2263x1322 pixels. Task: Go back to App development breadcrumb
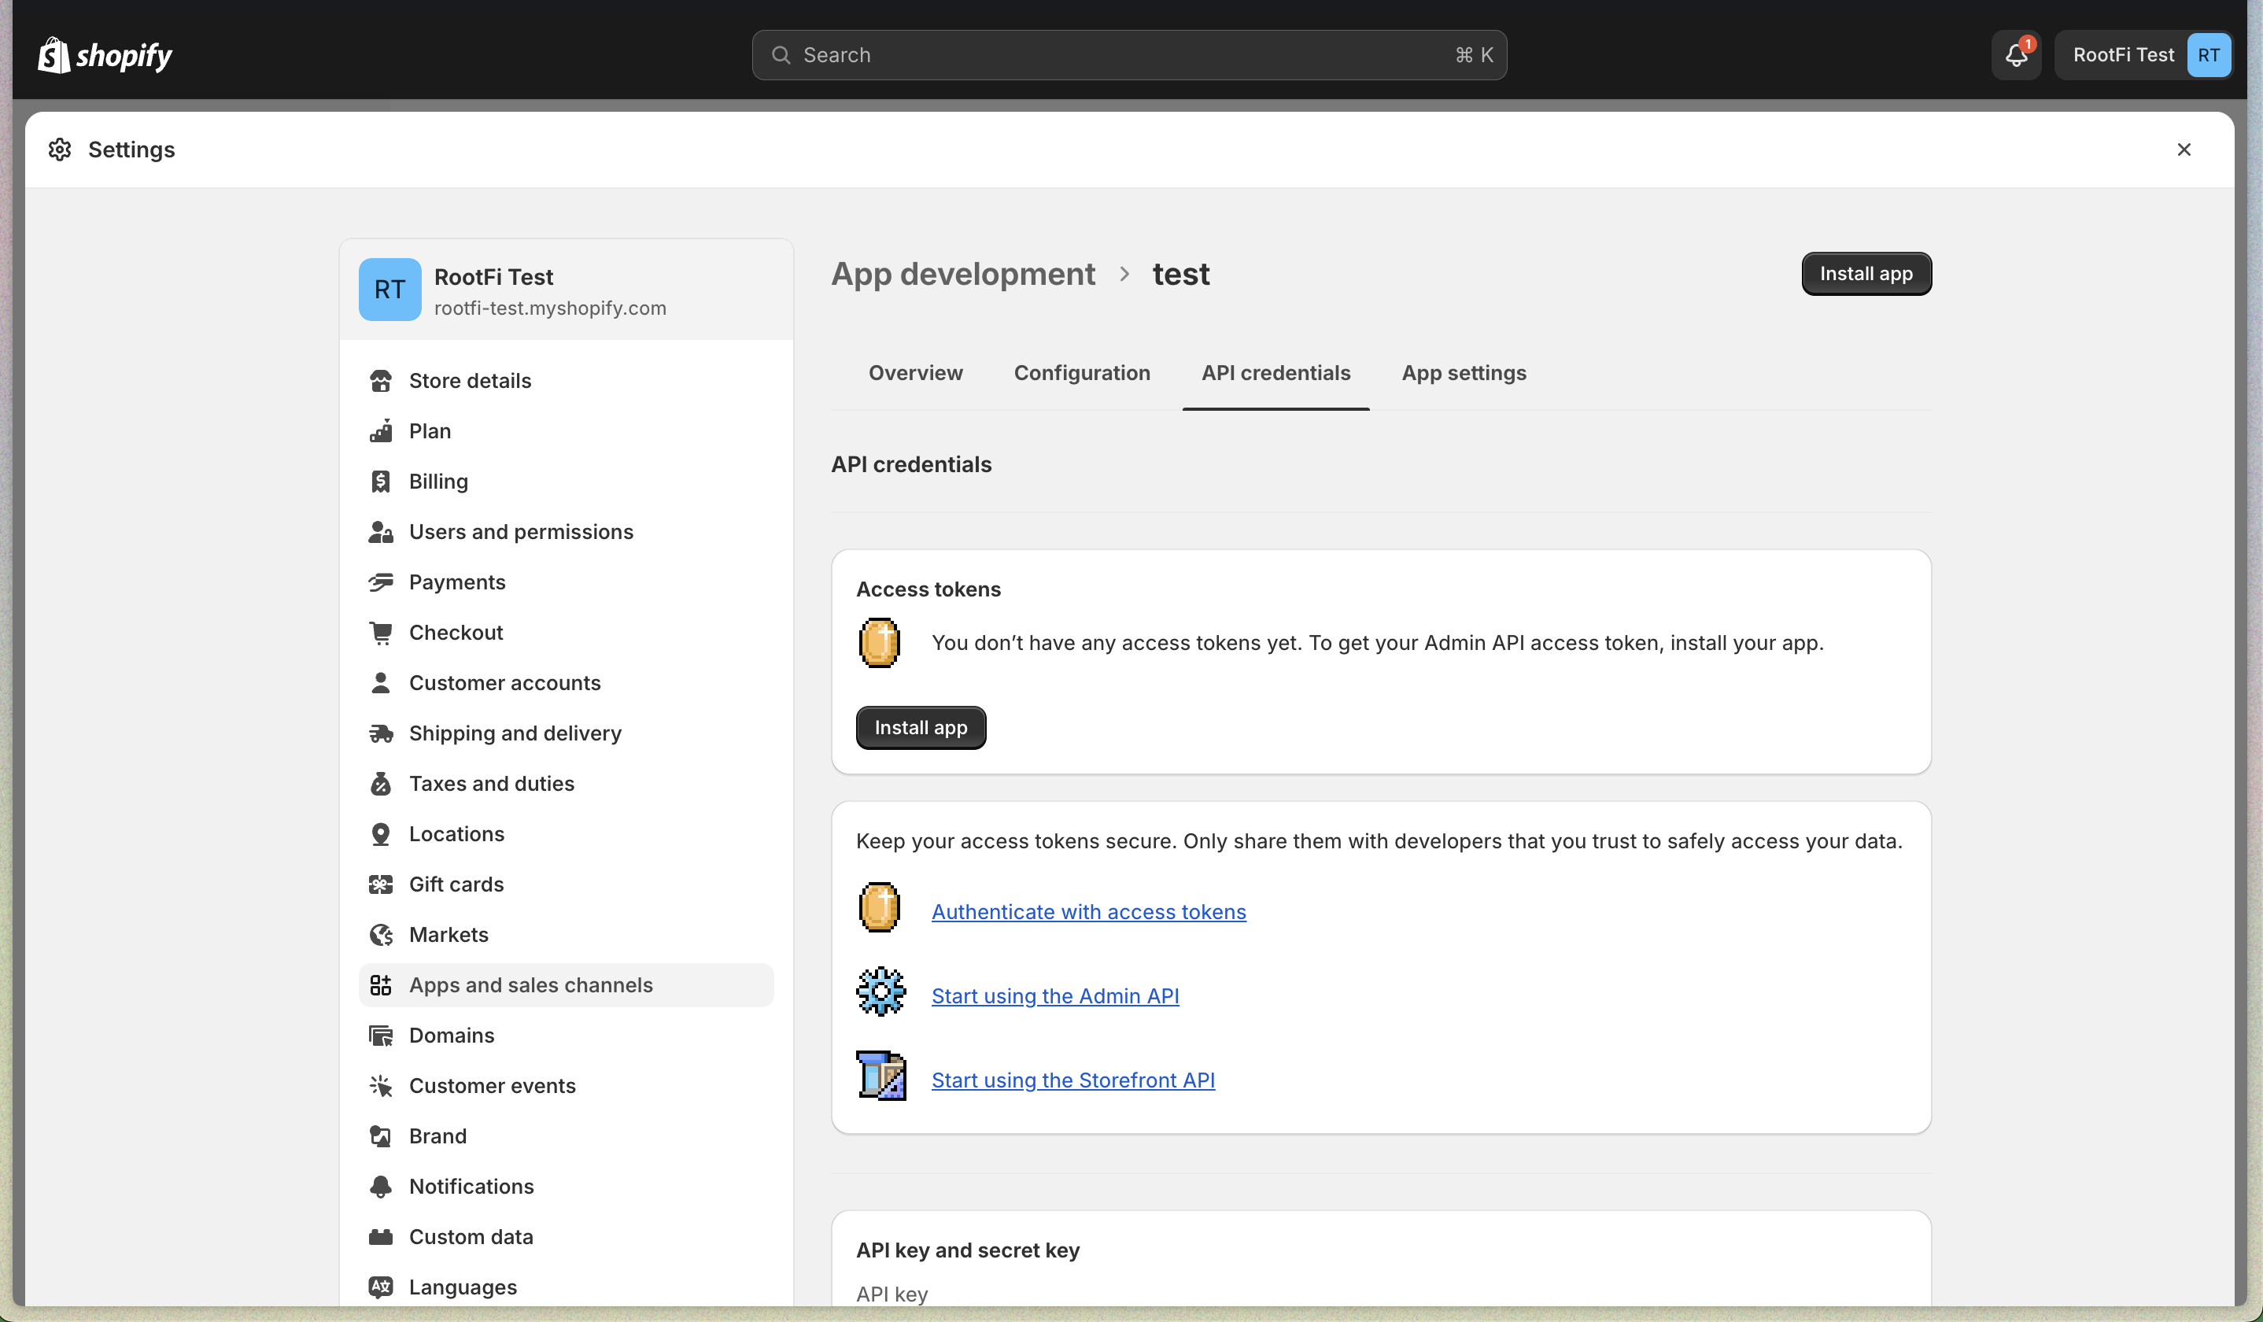[x=962, y=274]
